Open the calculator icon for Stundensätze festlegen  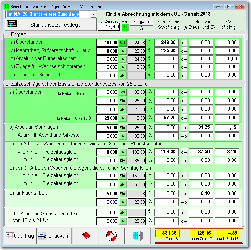(12, 24)
